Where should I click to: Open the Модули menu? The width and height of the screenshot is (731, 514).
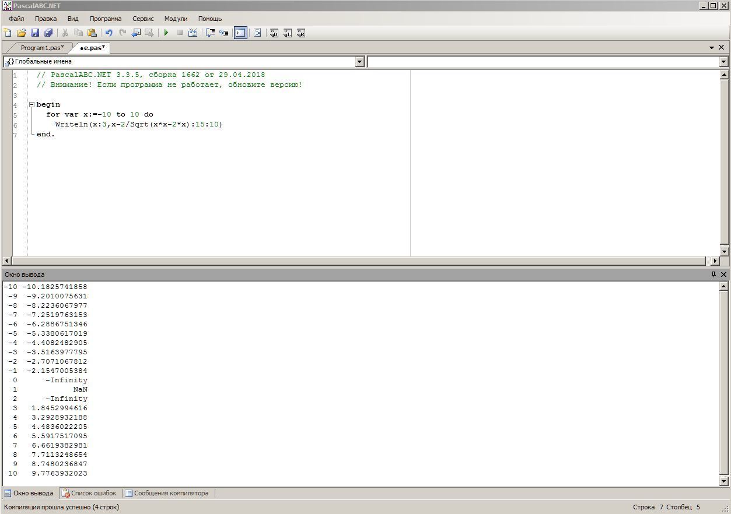[176, 19]
